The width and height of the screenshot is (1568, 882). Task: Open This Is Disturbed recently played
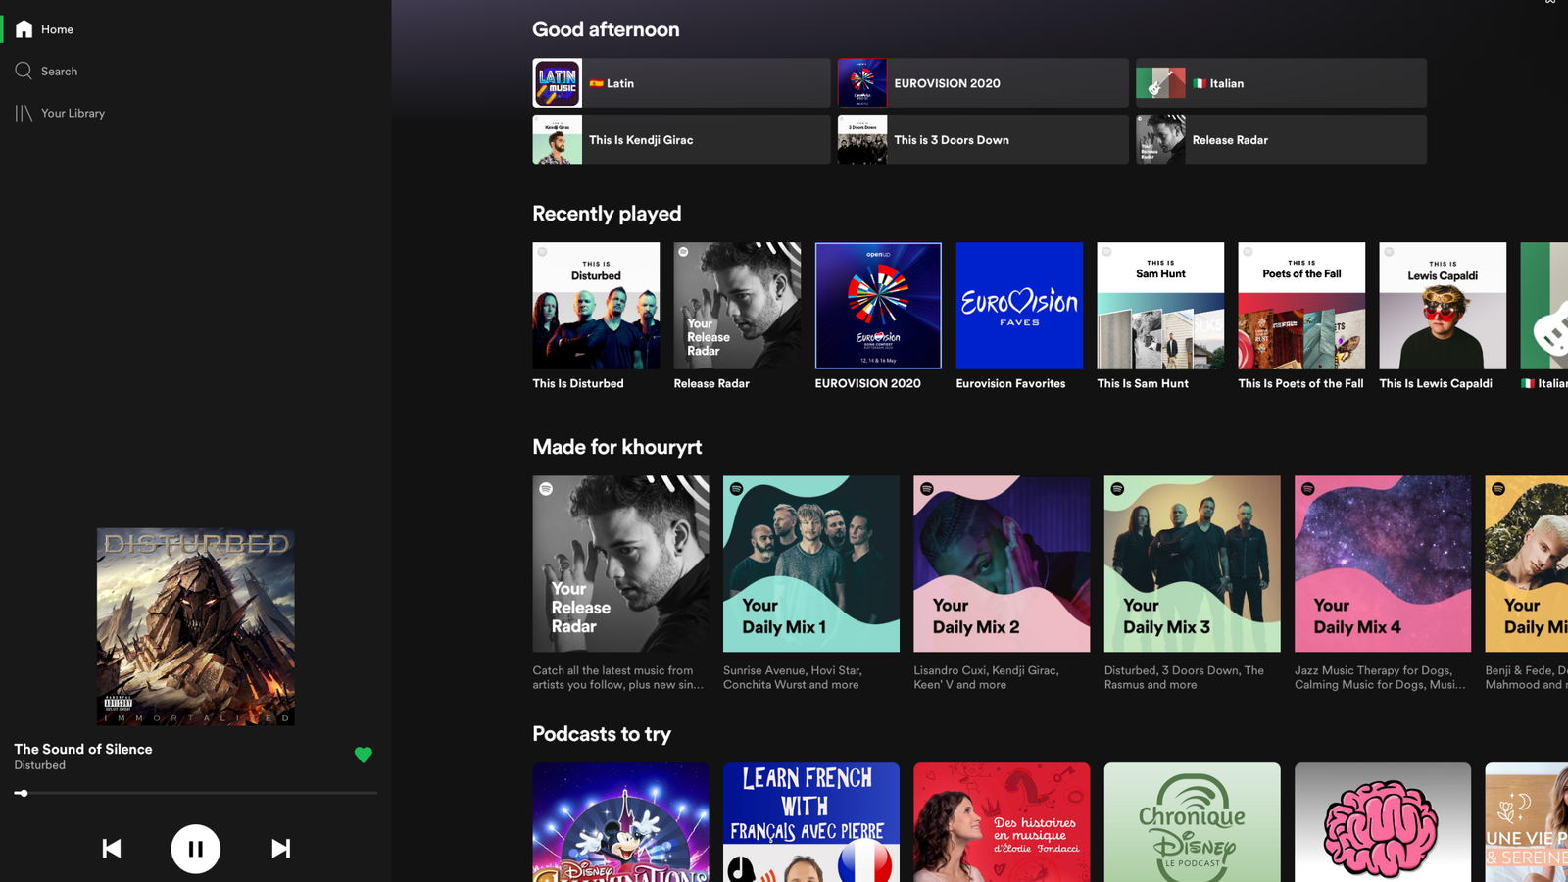(x=596, y=316)
